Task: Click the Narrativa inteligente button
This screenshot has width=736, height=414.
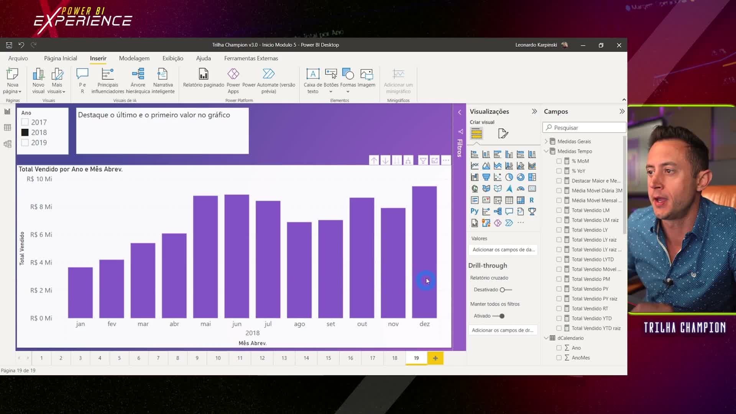Action: tap(163, 81)
